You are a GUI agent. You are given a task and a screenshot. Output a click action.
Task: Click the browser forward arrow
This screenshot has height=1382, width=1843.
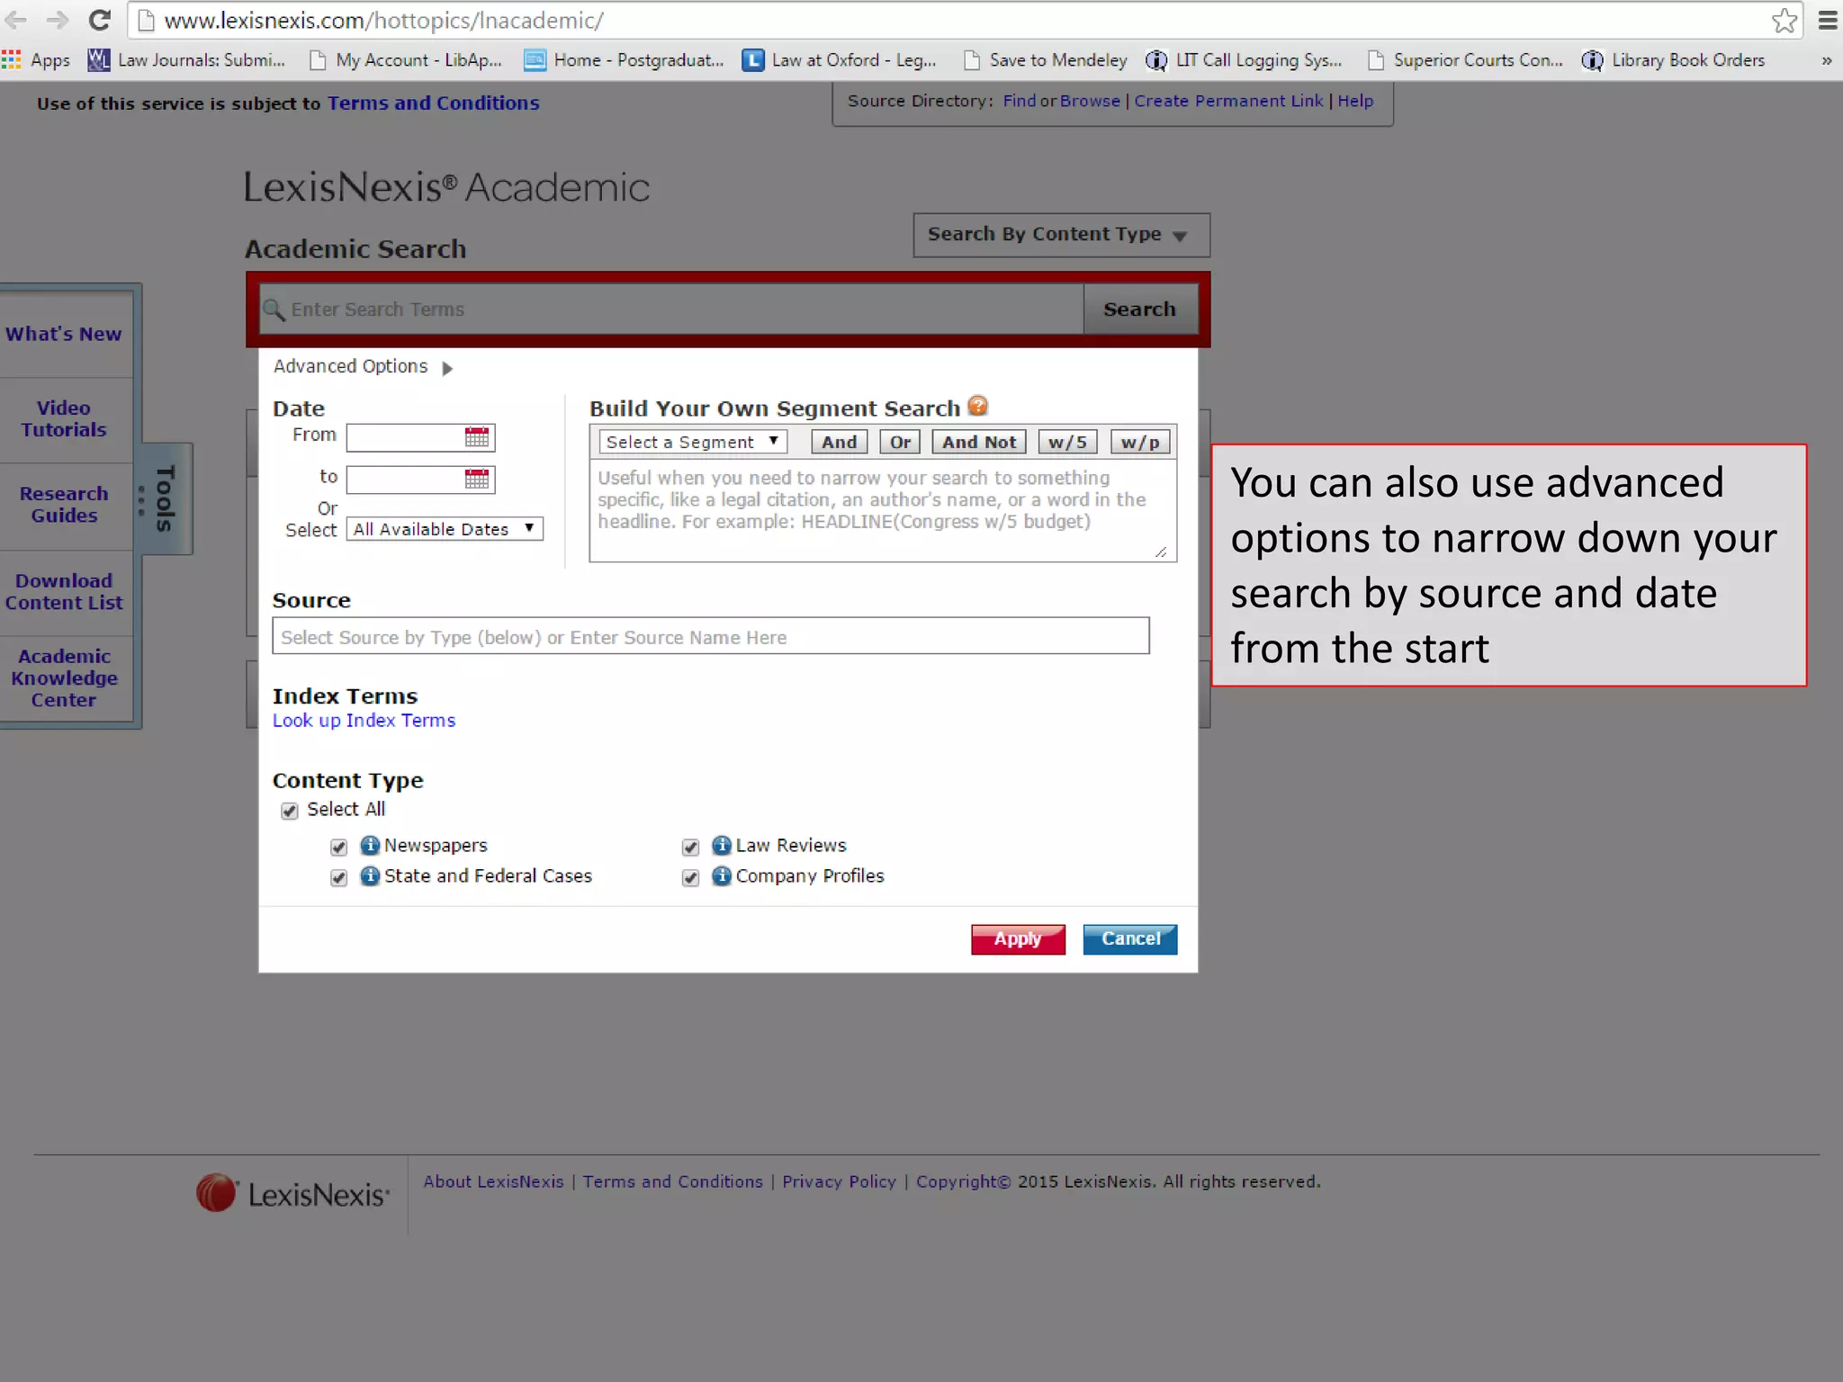pos(58,20)
